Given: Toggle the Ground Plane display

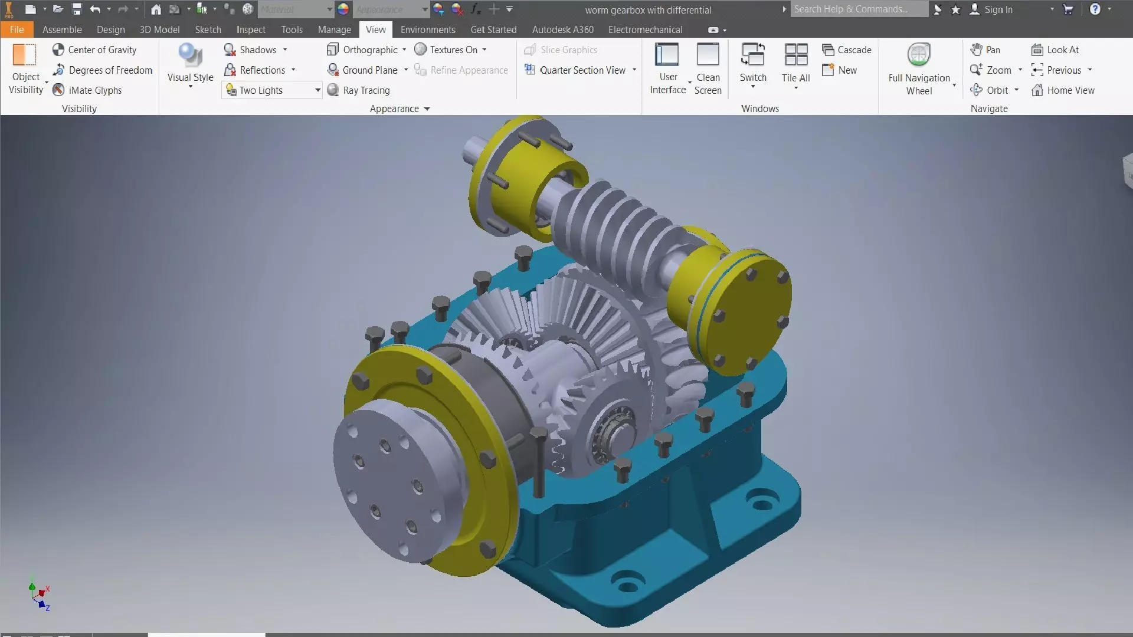Looking at the screenshot, I should click(x=362, y=70).
